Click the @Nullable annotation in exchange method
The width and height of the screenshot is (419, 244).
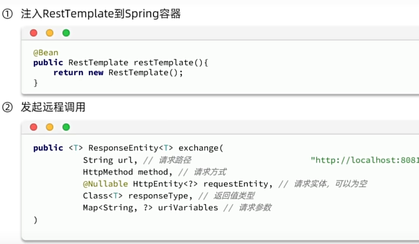106,184
